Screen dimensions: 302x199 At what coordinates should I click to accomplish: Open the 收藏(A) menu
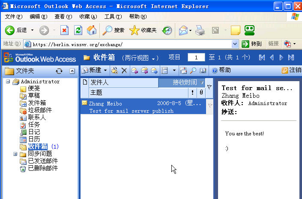click(x=88, y=17)
